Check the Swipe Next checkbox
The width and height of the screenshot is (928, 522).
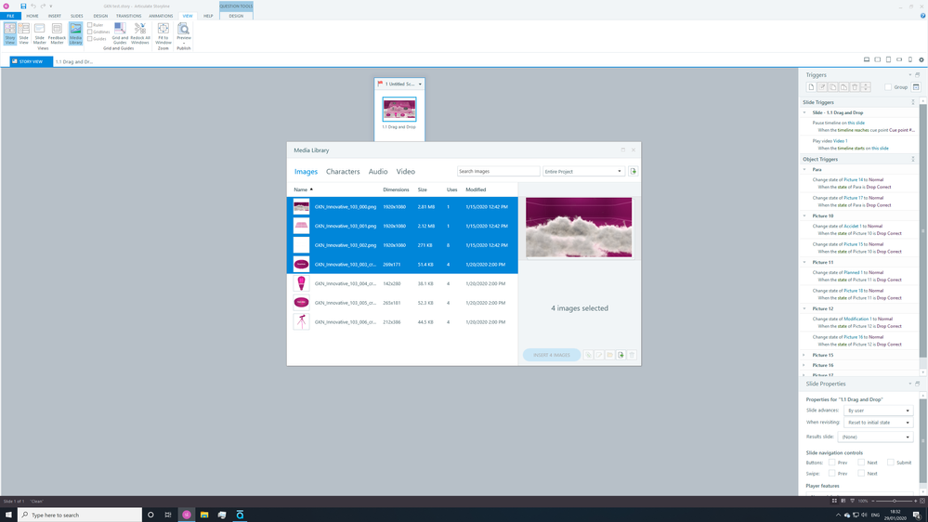coord(861,474)
